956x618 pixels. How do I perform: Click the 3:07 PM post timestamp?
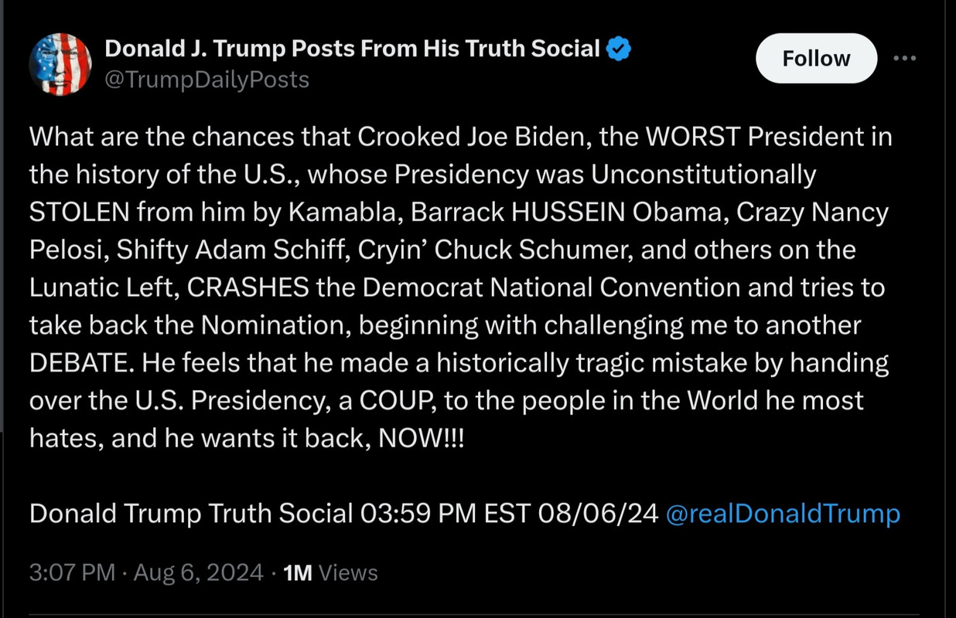pos(72,572)
